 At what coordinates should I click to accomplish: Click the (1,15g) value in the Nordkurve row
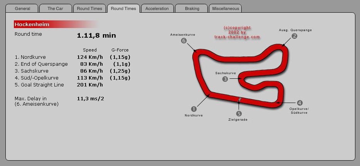pyautogui.click(x=120, y=57)
